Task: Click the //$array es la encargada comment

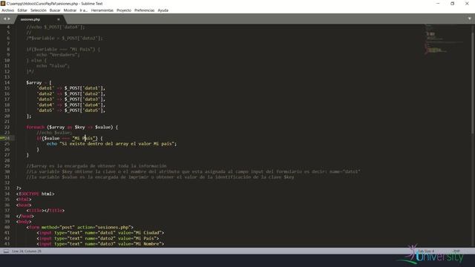Action: point(96,166)
